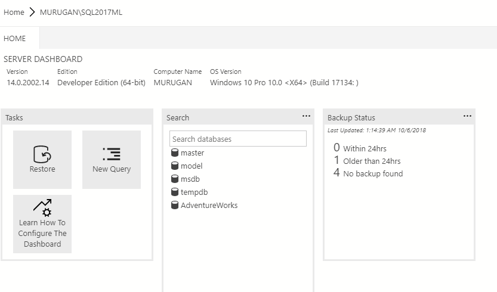Click the Backup Status widget title
The image size is (497, 292).
tap(351, 118)
